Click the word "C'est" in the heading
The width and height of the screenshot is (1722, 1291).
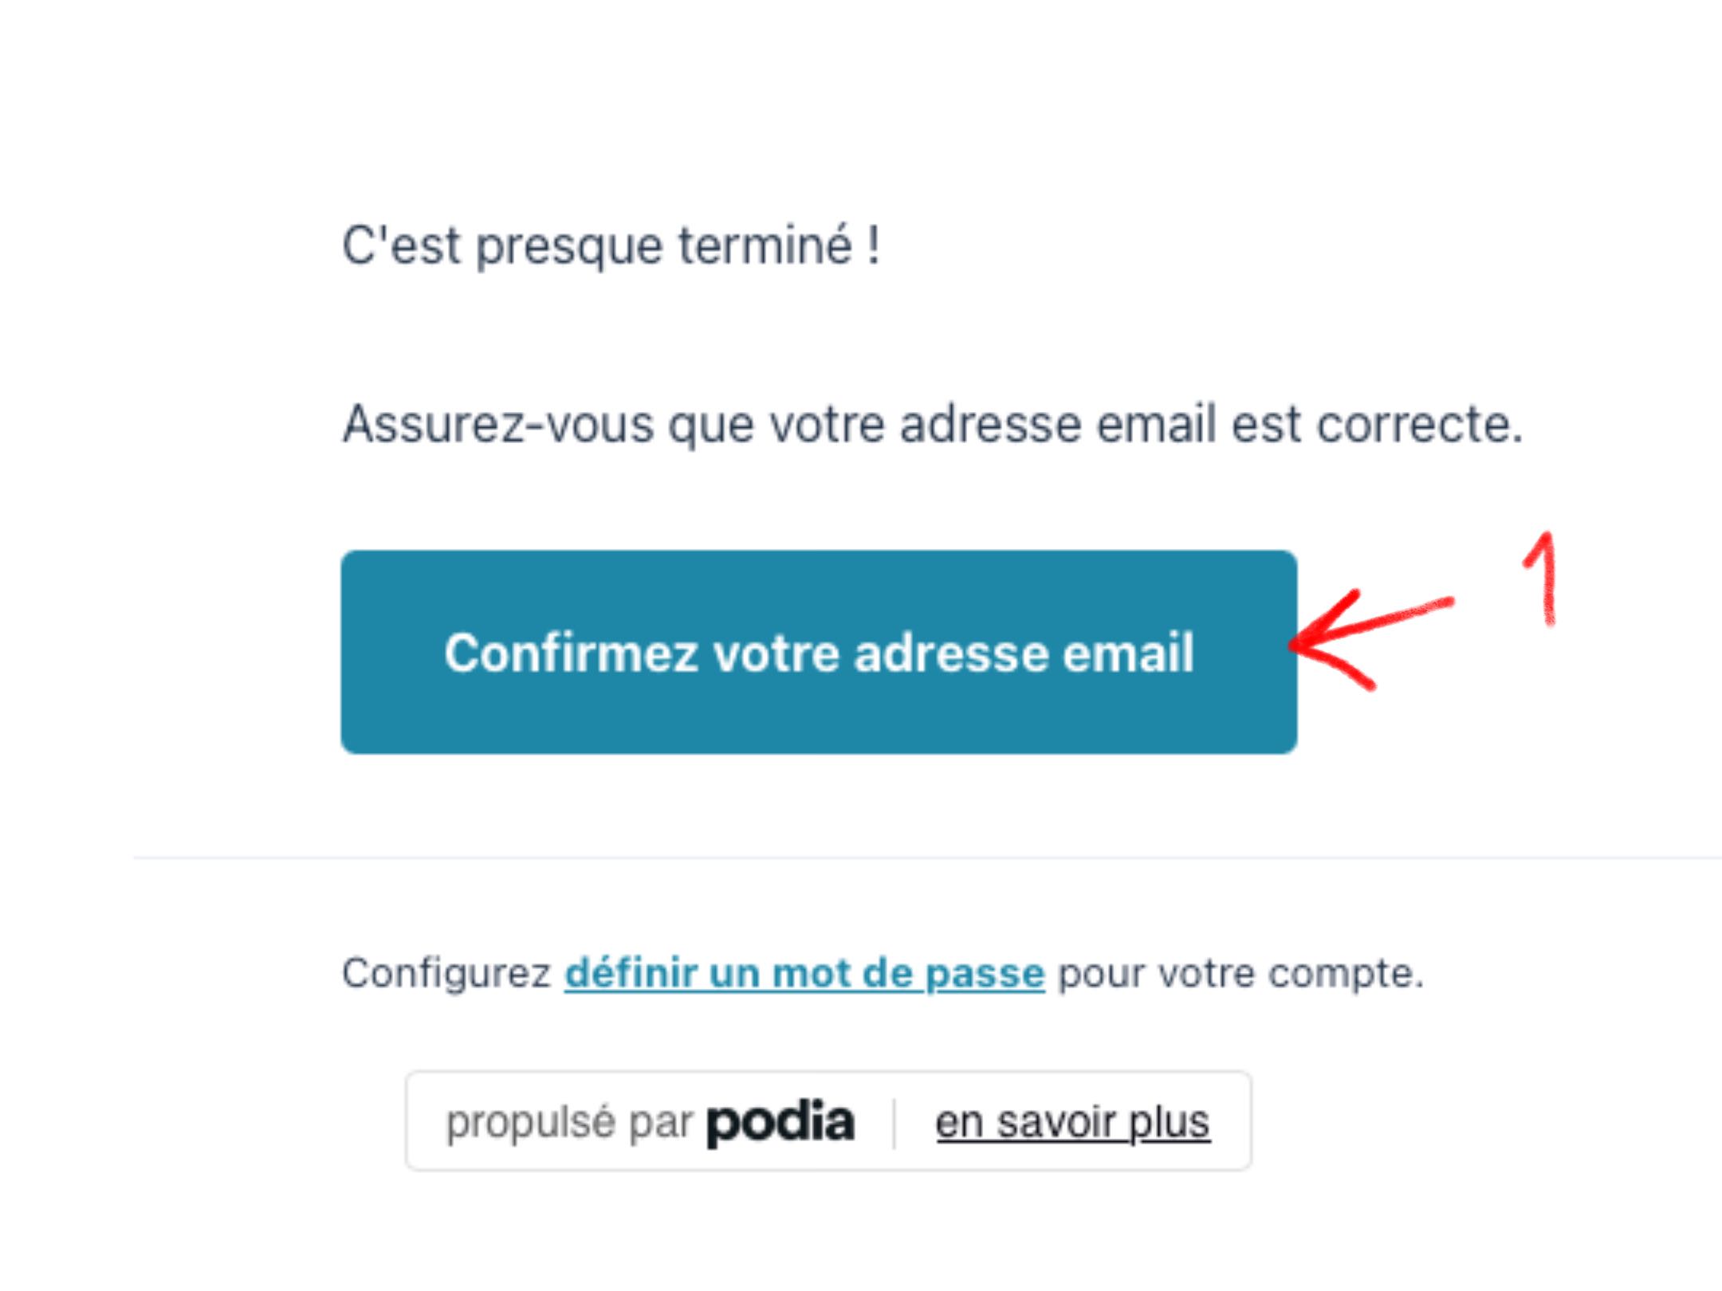click(x=401, y=245)
